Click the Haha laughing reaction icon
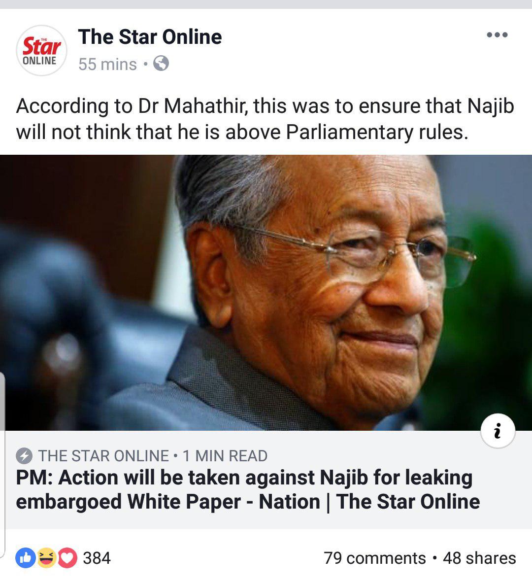 (46, 558)
